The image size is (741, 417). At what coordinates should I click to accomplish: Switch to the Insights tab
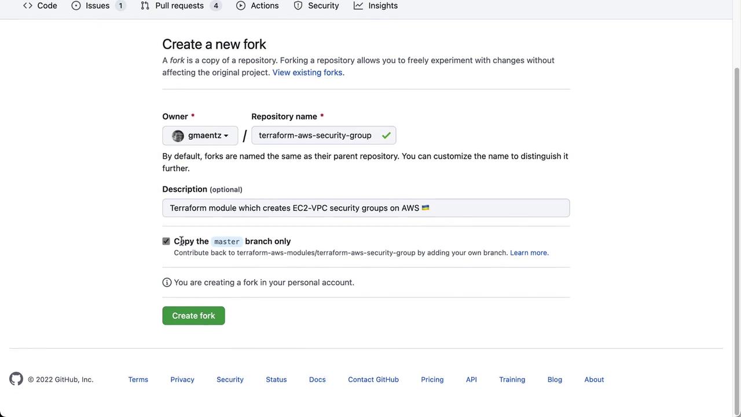tap(383, 6)
